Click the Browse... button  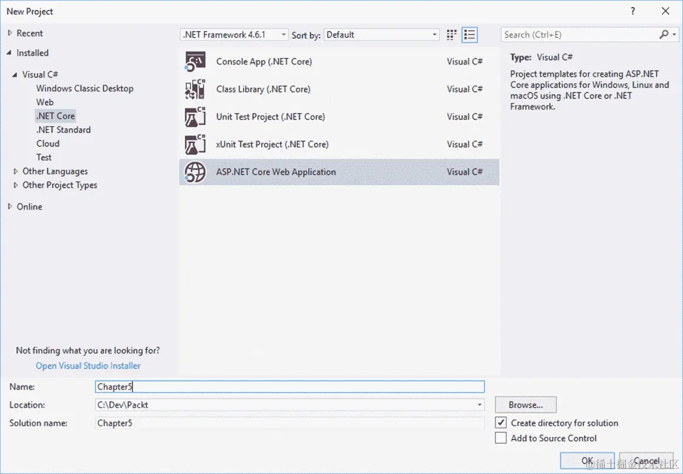(x=526, y=405)
